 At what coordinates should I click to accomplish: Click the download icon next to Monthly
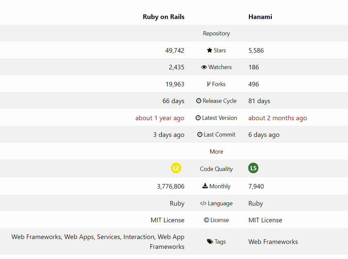pyautogui.click(x=205, y=186)
